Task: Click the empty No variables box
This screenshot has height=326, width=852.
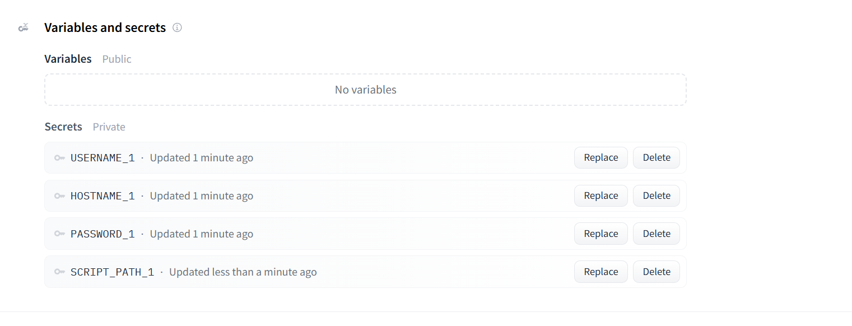Action: pos(365,90)
